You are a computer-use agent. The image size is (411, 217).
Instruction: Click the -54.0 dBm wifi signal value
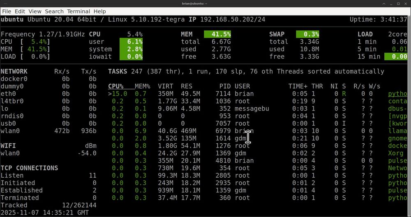(87, 153)
